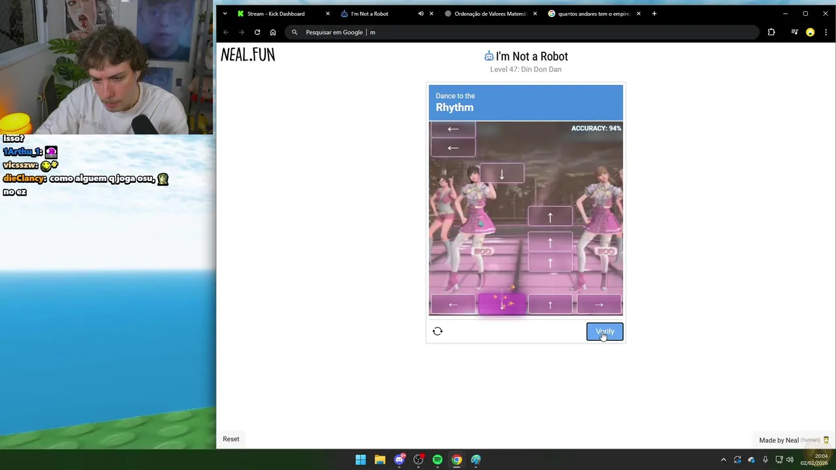
Task: Click the falling down arrow note
Action: (x=502, y=174)
